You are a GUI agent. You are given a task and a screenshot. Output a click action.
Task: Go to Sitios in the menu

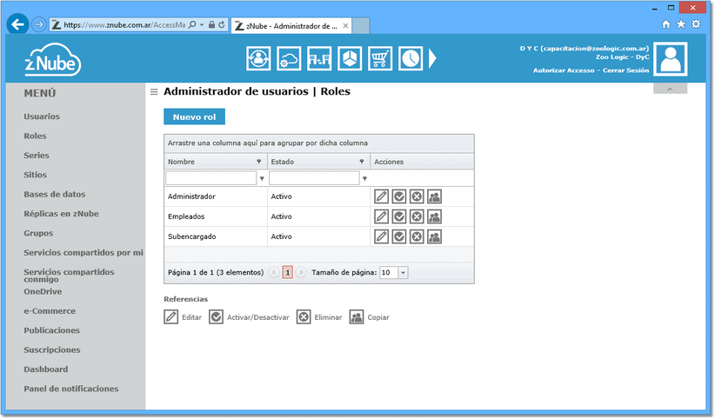[35, 175]
